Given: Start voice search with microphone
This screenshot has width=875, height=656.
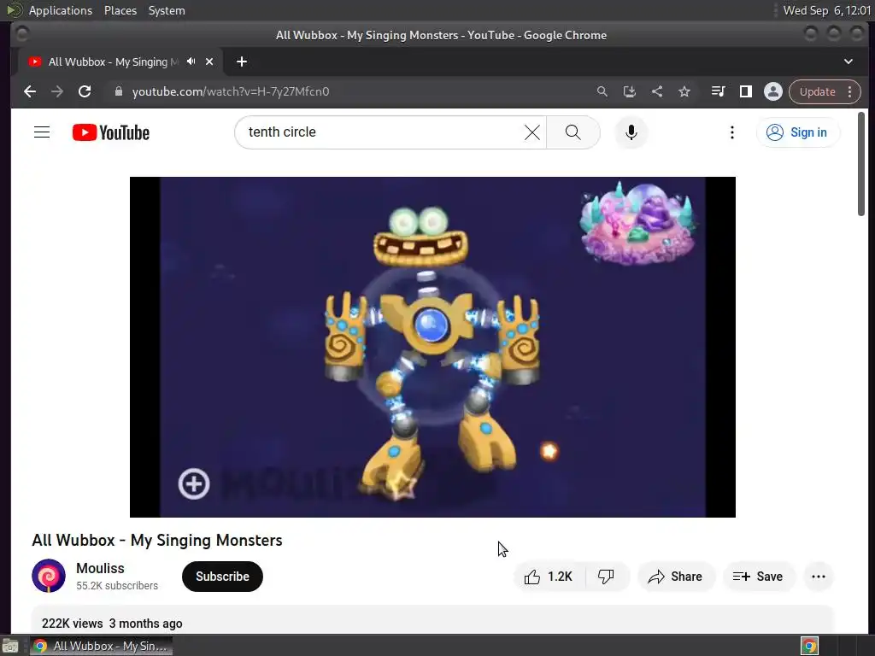Looking at the screenshot, I should [x=631, y=132].
